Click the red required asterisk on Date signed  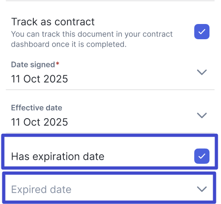point(57,64)
